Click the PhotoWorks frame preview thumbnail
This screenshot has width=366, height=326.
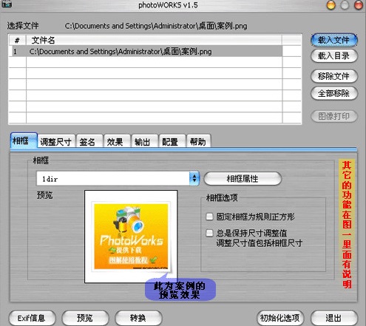click(131, 237)
